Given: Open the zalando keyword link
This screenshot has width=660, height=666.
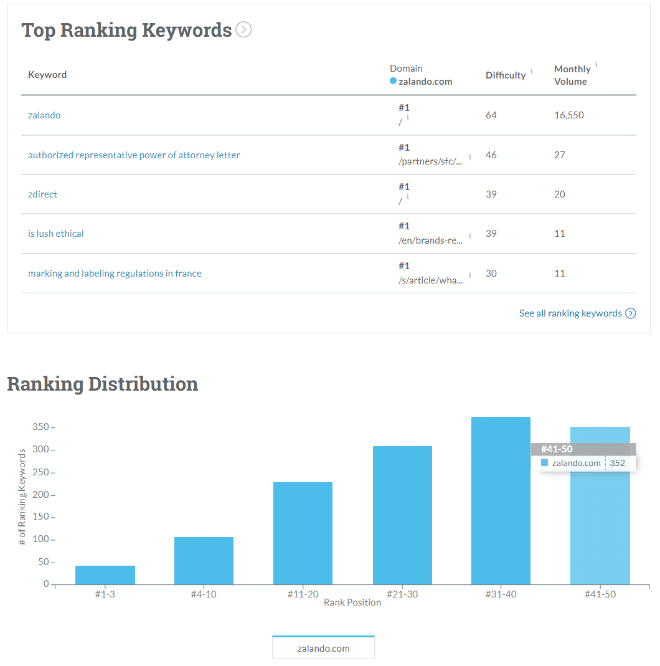Looking at the screenshot, I should [44, 115].
